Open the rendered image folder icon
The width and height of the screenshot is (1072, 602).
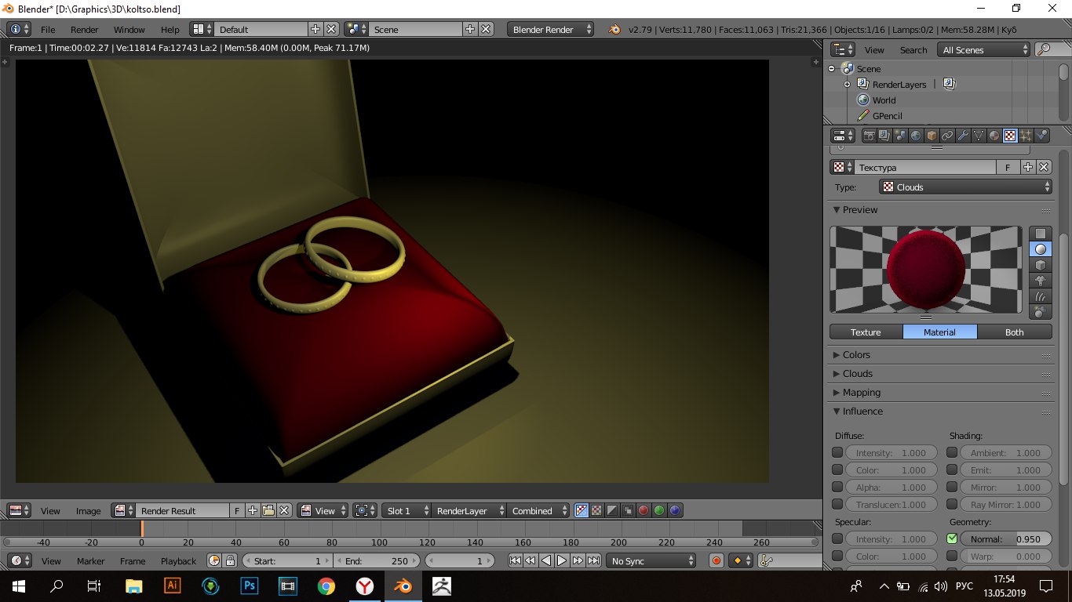click(268, 510)
